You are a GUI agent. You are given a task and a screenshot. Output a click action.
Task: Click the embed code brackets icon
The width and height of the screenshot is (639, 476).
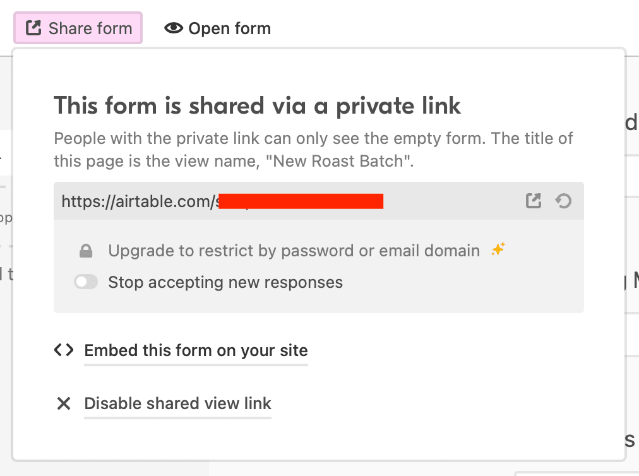tap(64, 350)
